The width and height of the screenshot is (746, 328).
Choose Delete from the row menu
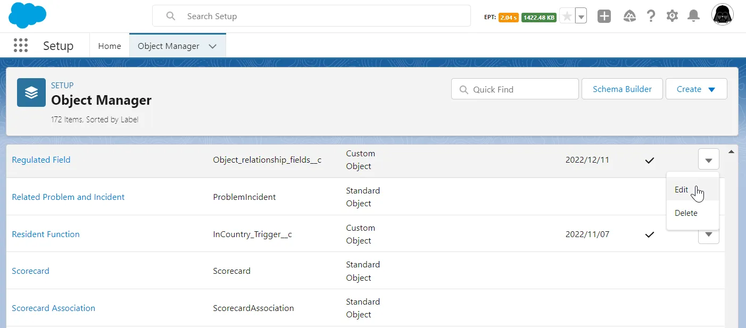(686, 213)
